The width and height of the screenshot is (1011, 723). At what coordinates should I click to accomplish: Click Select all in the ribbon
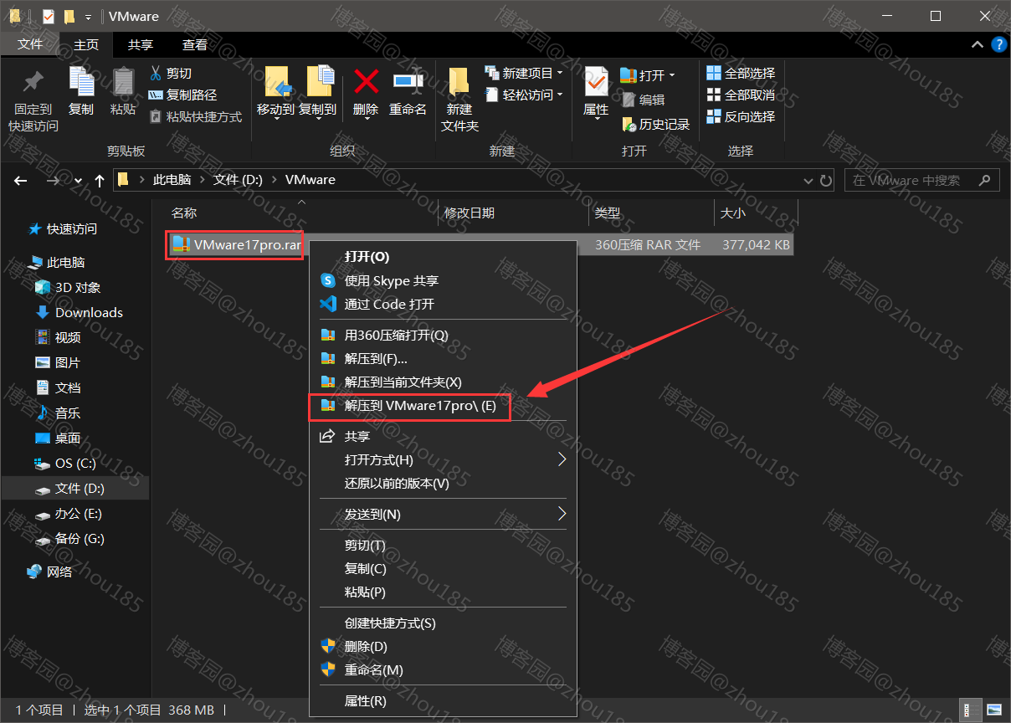click(741, 74)
